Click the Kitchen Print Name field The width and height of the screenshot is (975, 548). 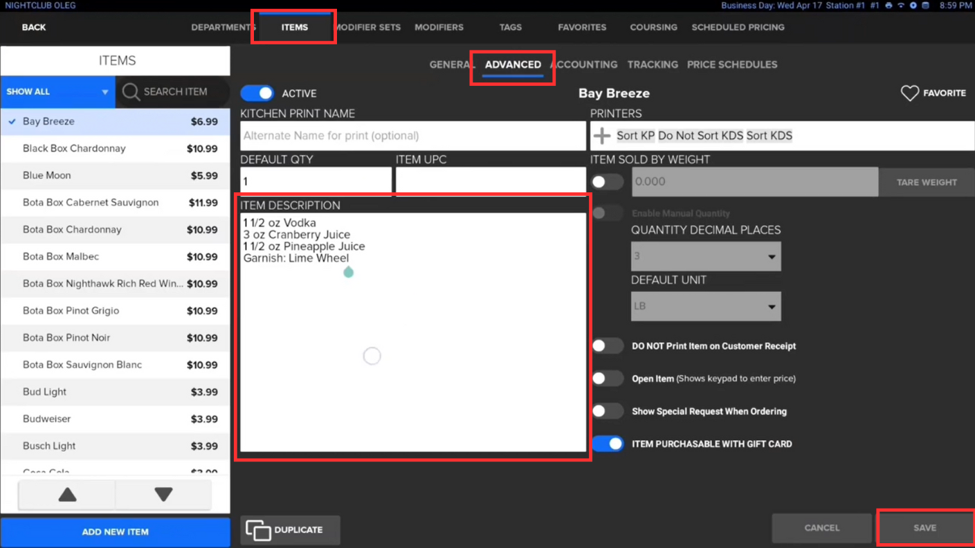pos(412,136)
